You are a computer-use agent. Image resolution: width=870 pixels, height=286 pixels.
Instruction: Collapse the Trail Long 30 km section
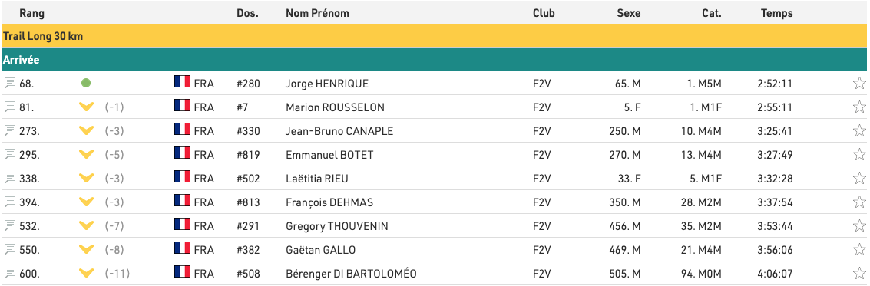click(x=434, y=36)
